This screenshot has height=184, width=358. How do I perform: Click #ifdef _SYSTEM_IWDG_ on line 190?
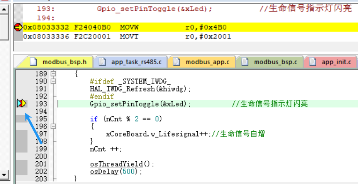click(130, 81)
